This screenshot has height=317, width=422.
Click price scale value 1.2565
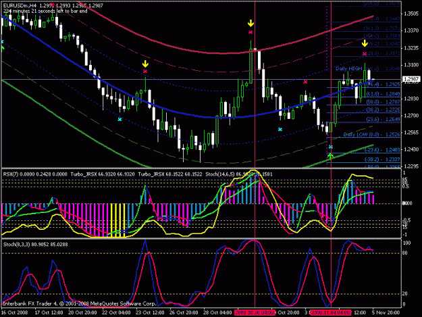411,132
